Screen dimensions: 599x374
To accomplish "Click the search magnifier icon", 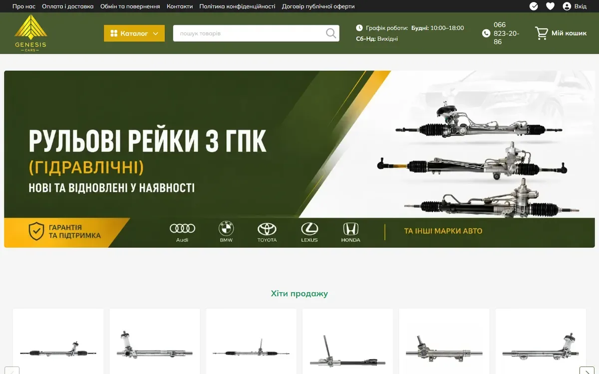I will (331, 33).
